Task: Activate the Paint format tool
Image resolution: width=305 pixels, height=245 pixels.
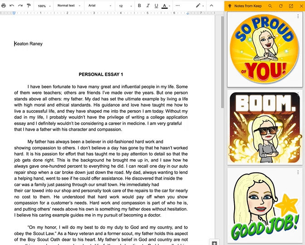Action: coord(29,5)
